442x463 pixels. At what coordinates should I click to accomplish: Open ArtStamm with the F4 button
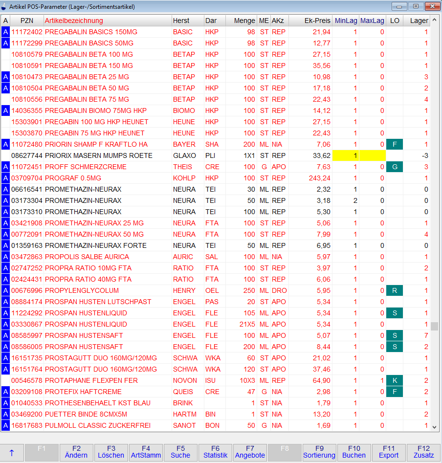coord(146,452)
